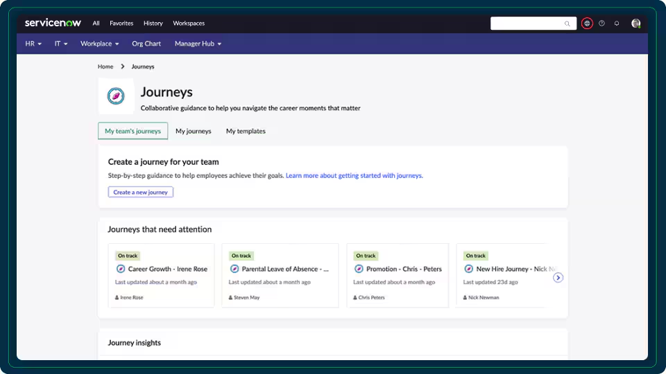
Task: Click Create a new journey button
Action: point(141,192)
